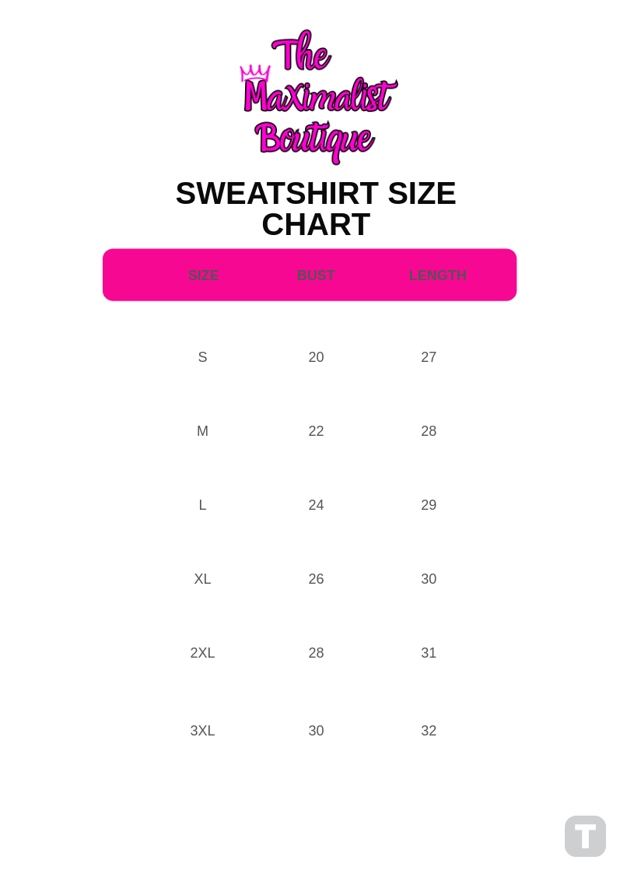The height and width of the screenshot is (874, 620).
Task: Click length value 29 for size L
Action: [x=429, y=505]
